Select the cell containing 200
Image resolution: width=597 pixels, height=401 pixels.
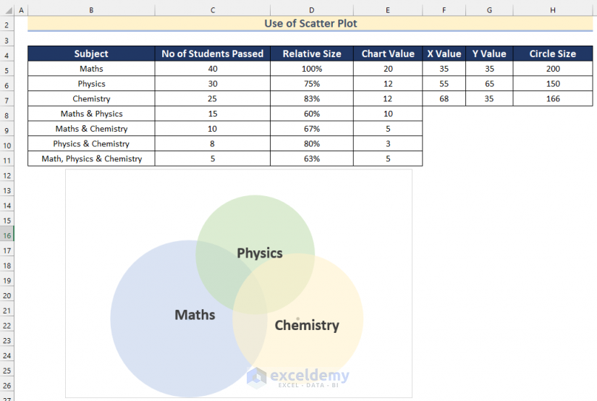[x=552, y=69]
